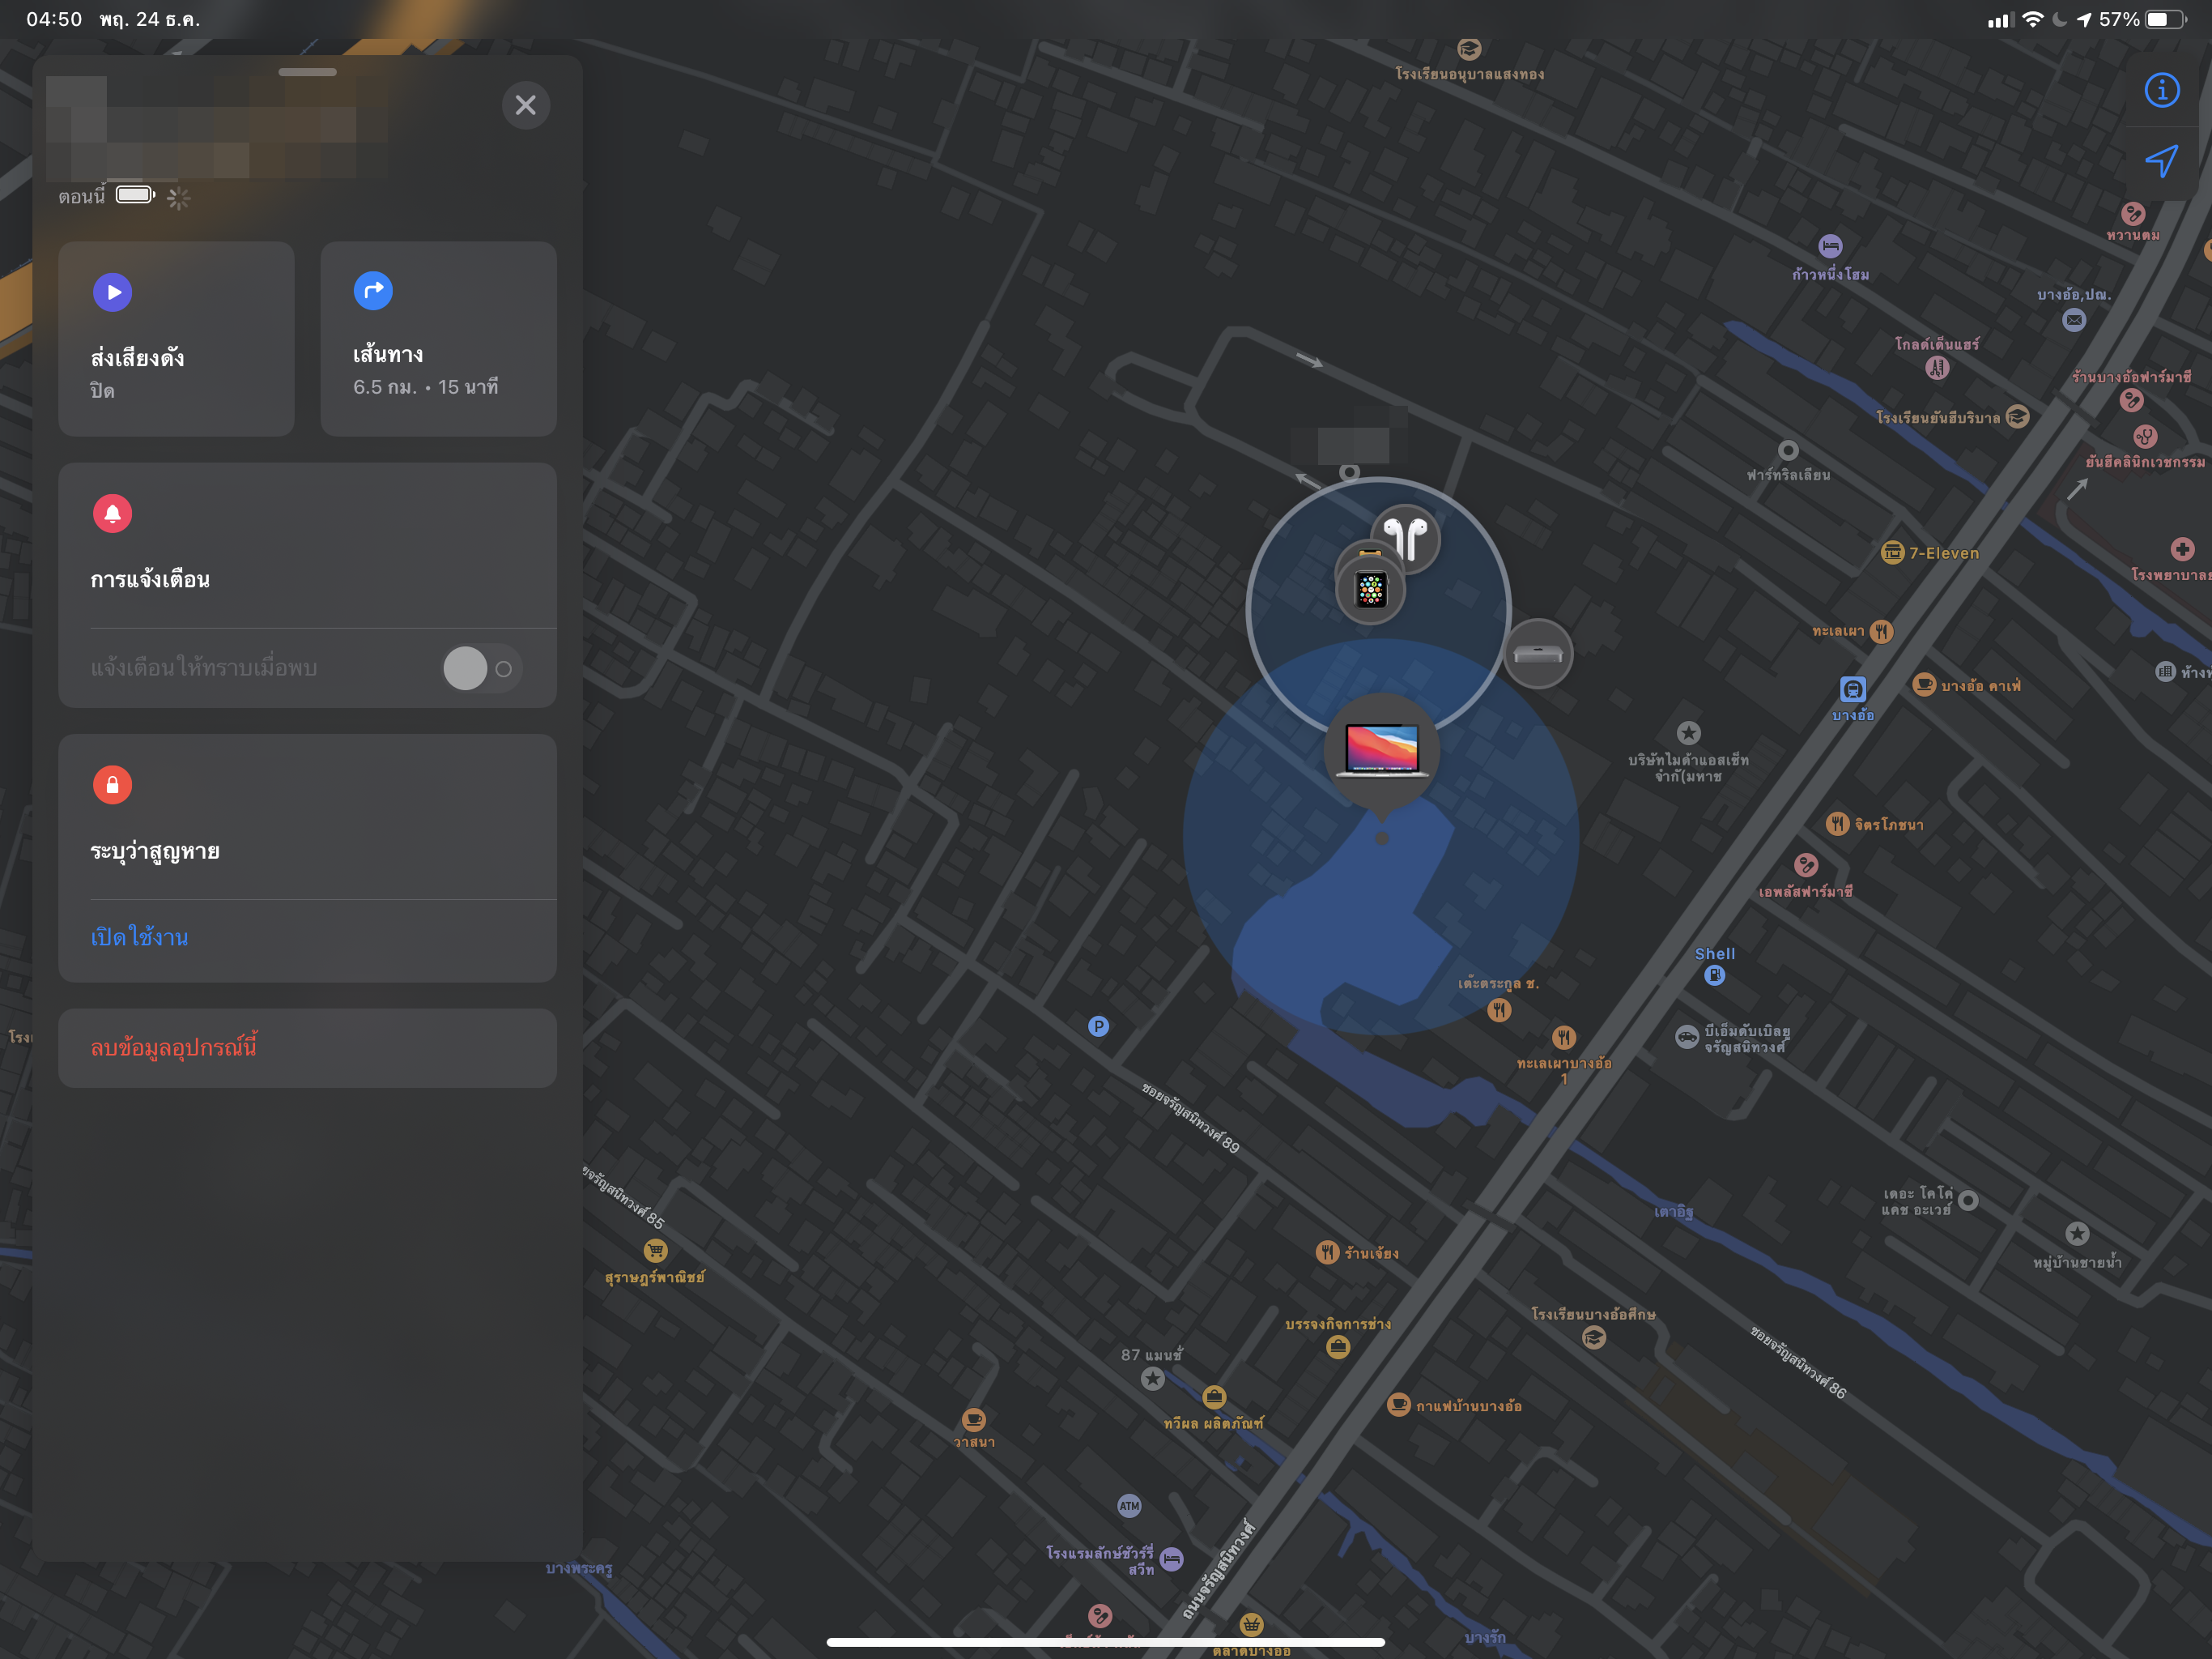The width and height of the screenshot is (2212, 1659).
Task: Tap the red bell notifications icon
Action: pos(113,514)
